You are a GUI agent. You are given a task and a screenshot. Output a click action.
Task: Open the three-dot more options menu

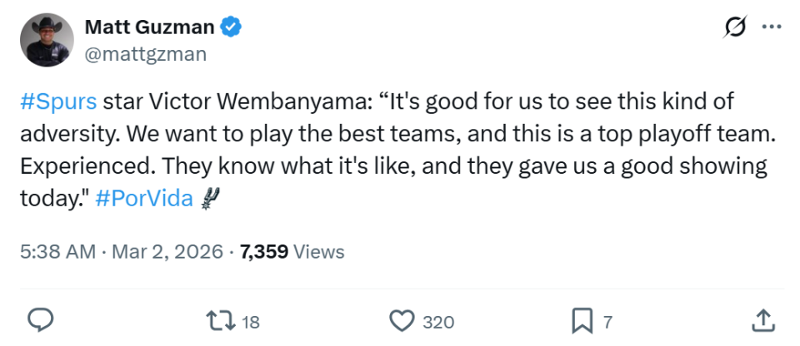coord(772,27)
